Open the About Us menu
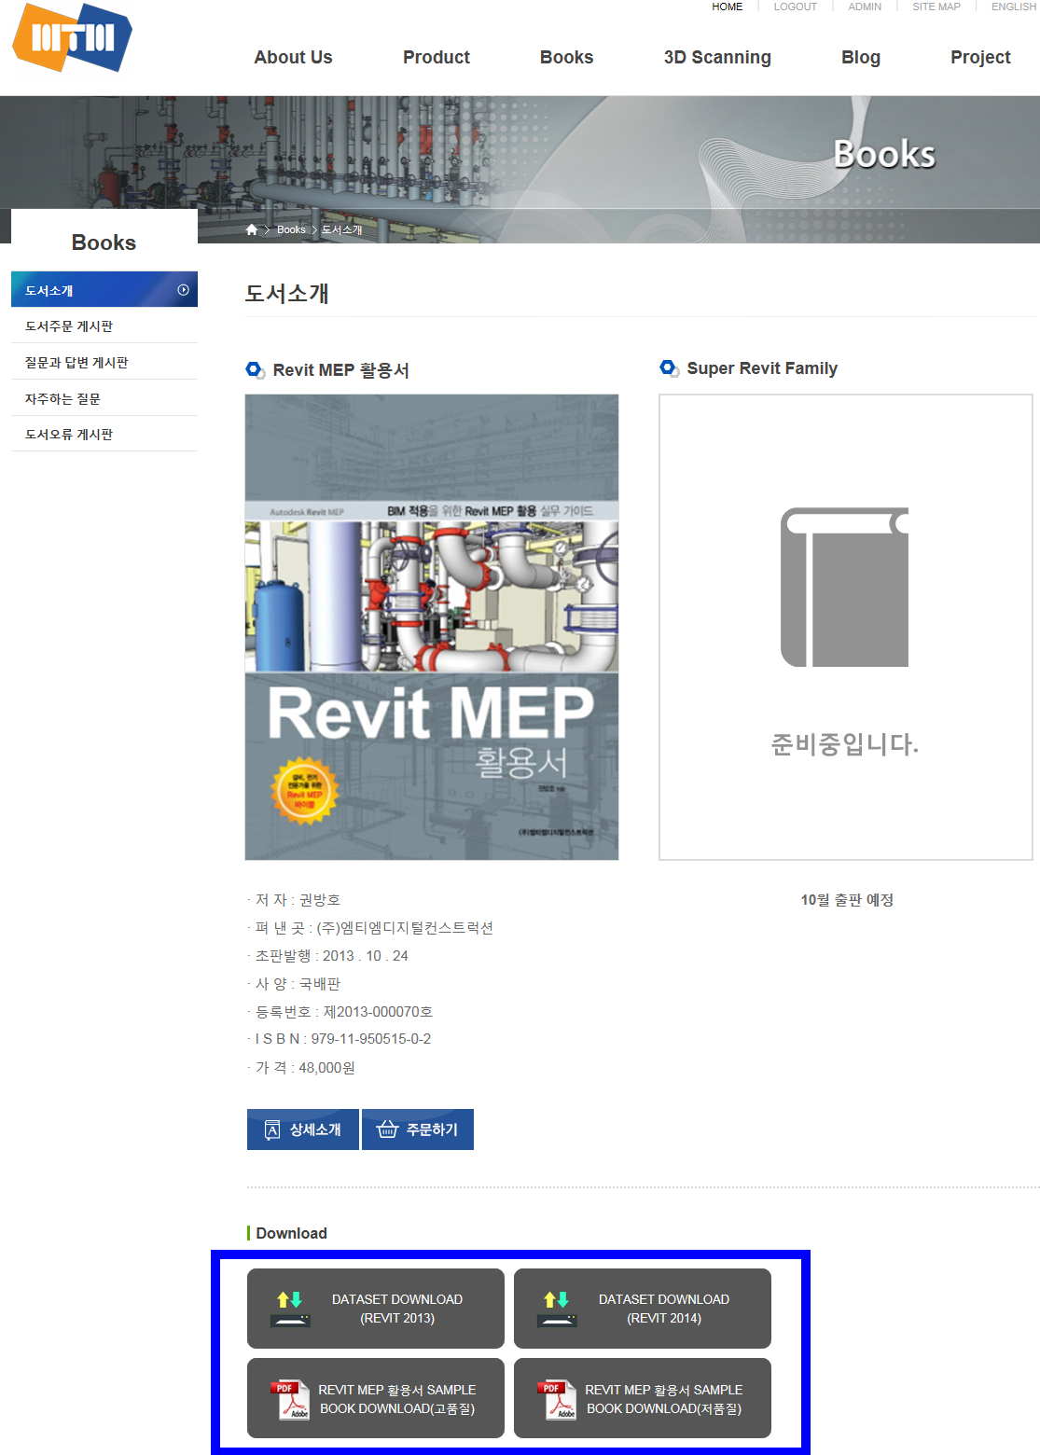Viewport: 1040px width, 1455px height. coord(293,57)
